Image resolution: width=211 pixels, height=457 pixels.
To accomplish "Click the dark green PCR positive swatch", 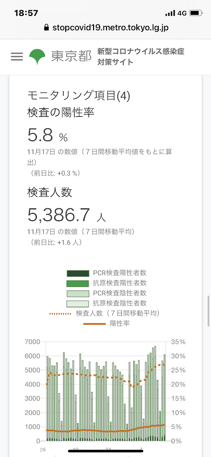I will point(78,274).
